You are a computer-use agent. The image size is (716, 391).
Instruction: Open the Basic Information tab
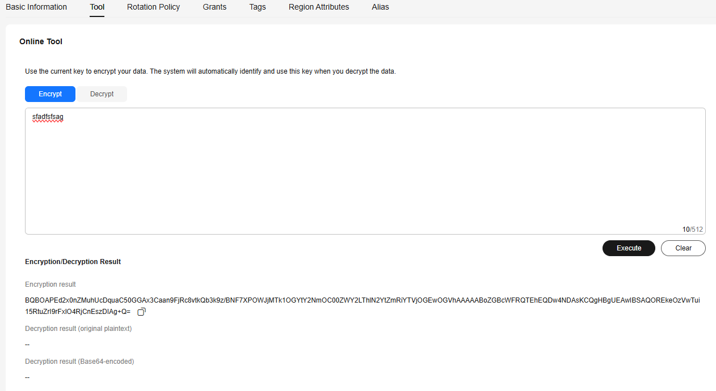[x=36, y=7]
